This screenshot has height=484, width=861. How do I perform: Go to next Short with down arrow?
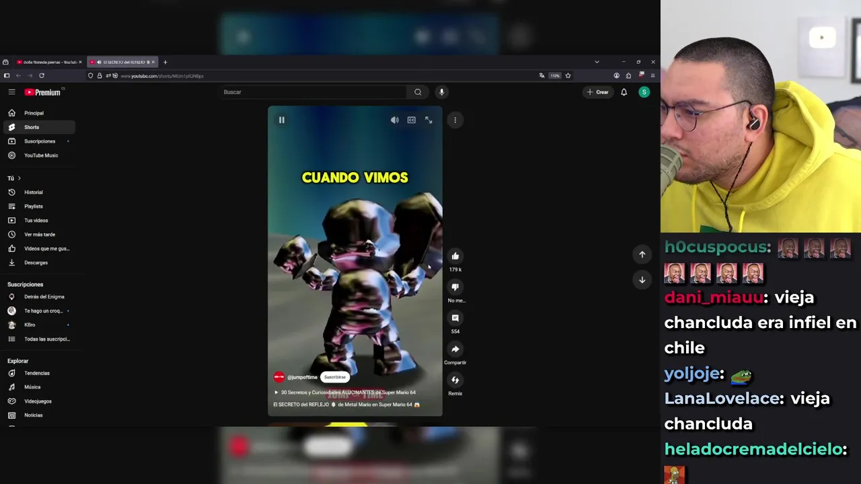(642, 280)
